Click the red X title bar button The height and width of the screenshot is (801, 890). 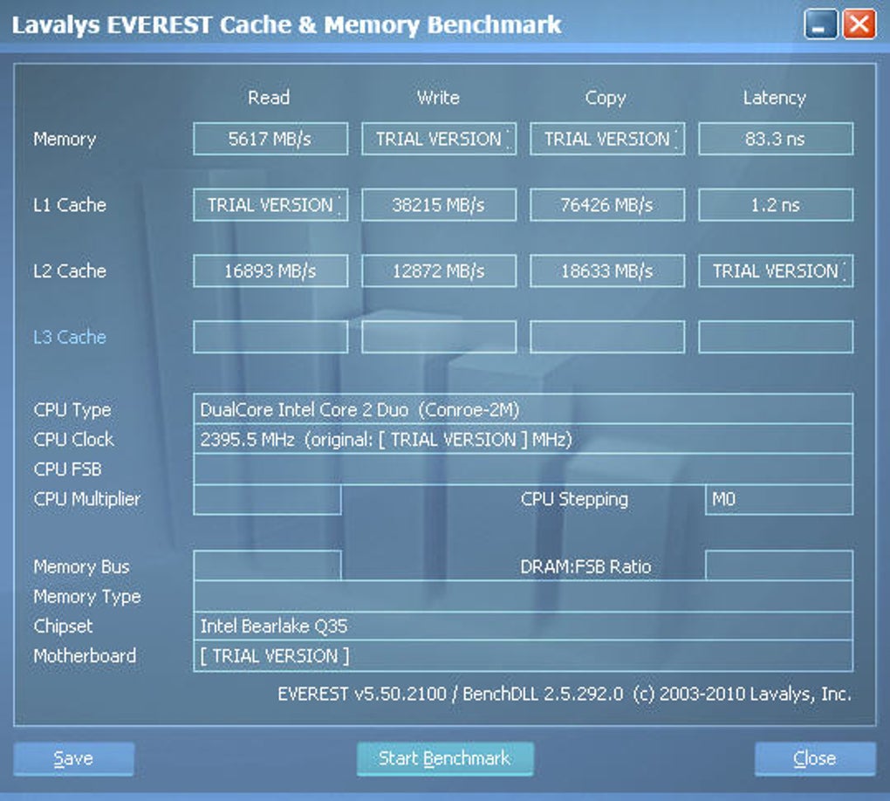pyautogui.click(x=859, y=24)
